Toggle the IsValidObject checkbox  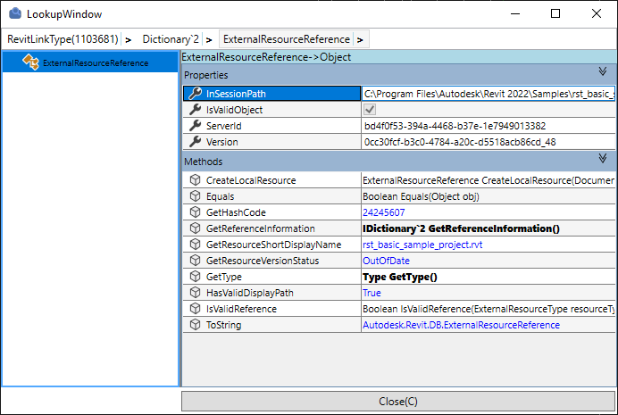(369, 110)
